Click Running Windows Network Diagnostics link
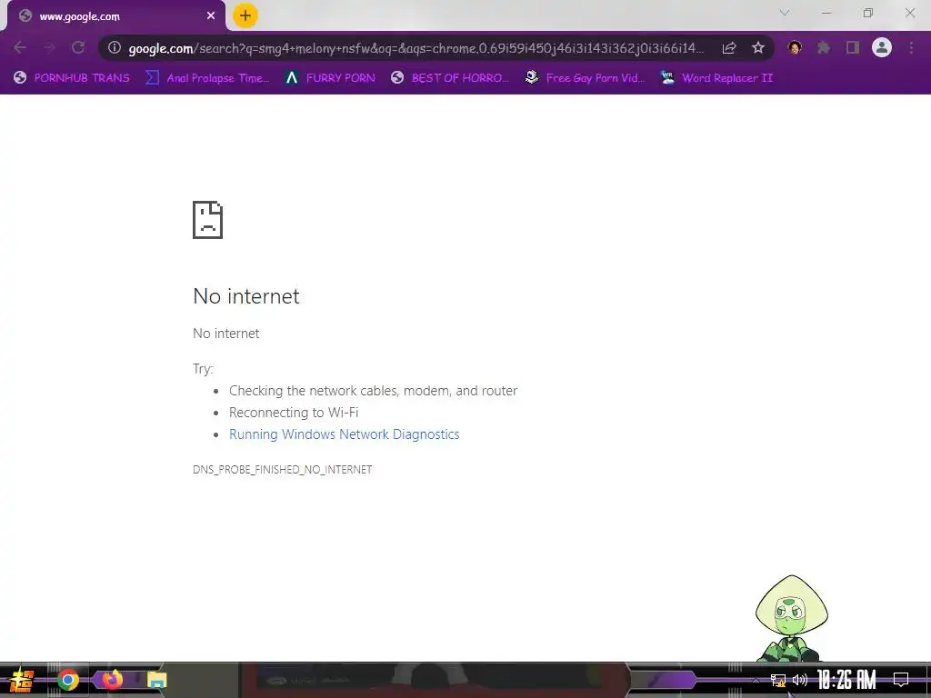The height and width of the screenshot is (698, 931). [345, 434]
